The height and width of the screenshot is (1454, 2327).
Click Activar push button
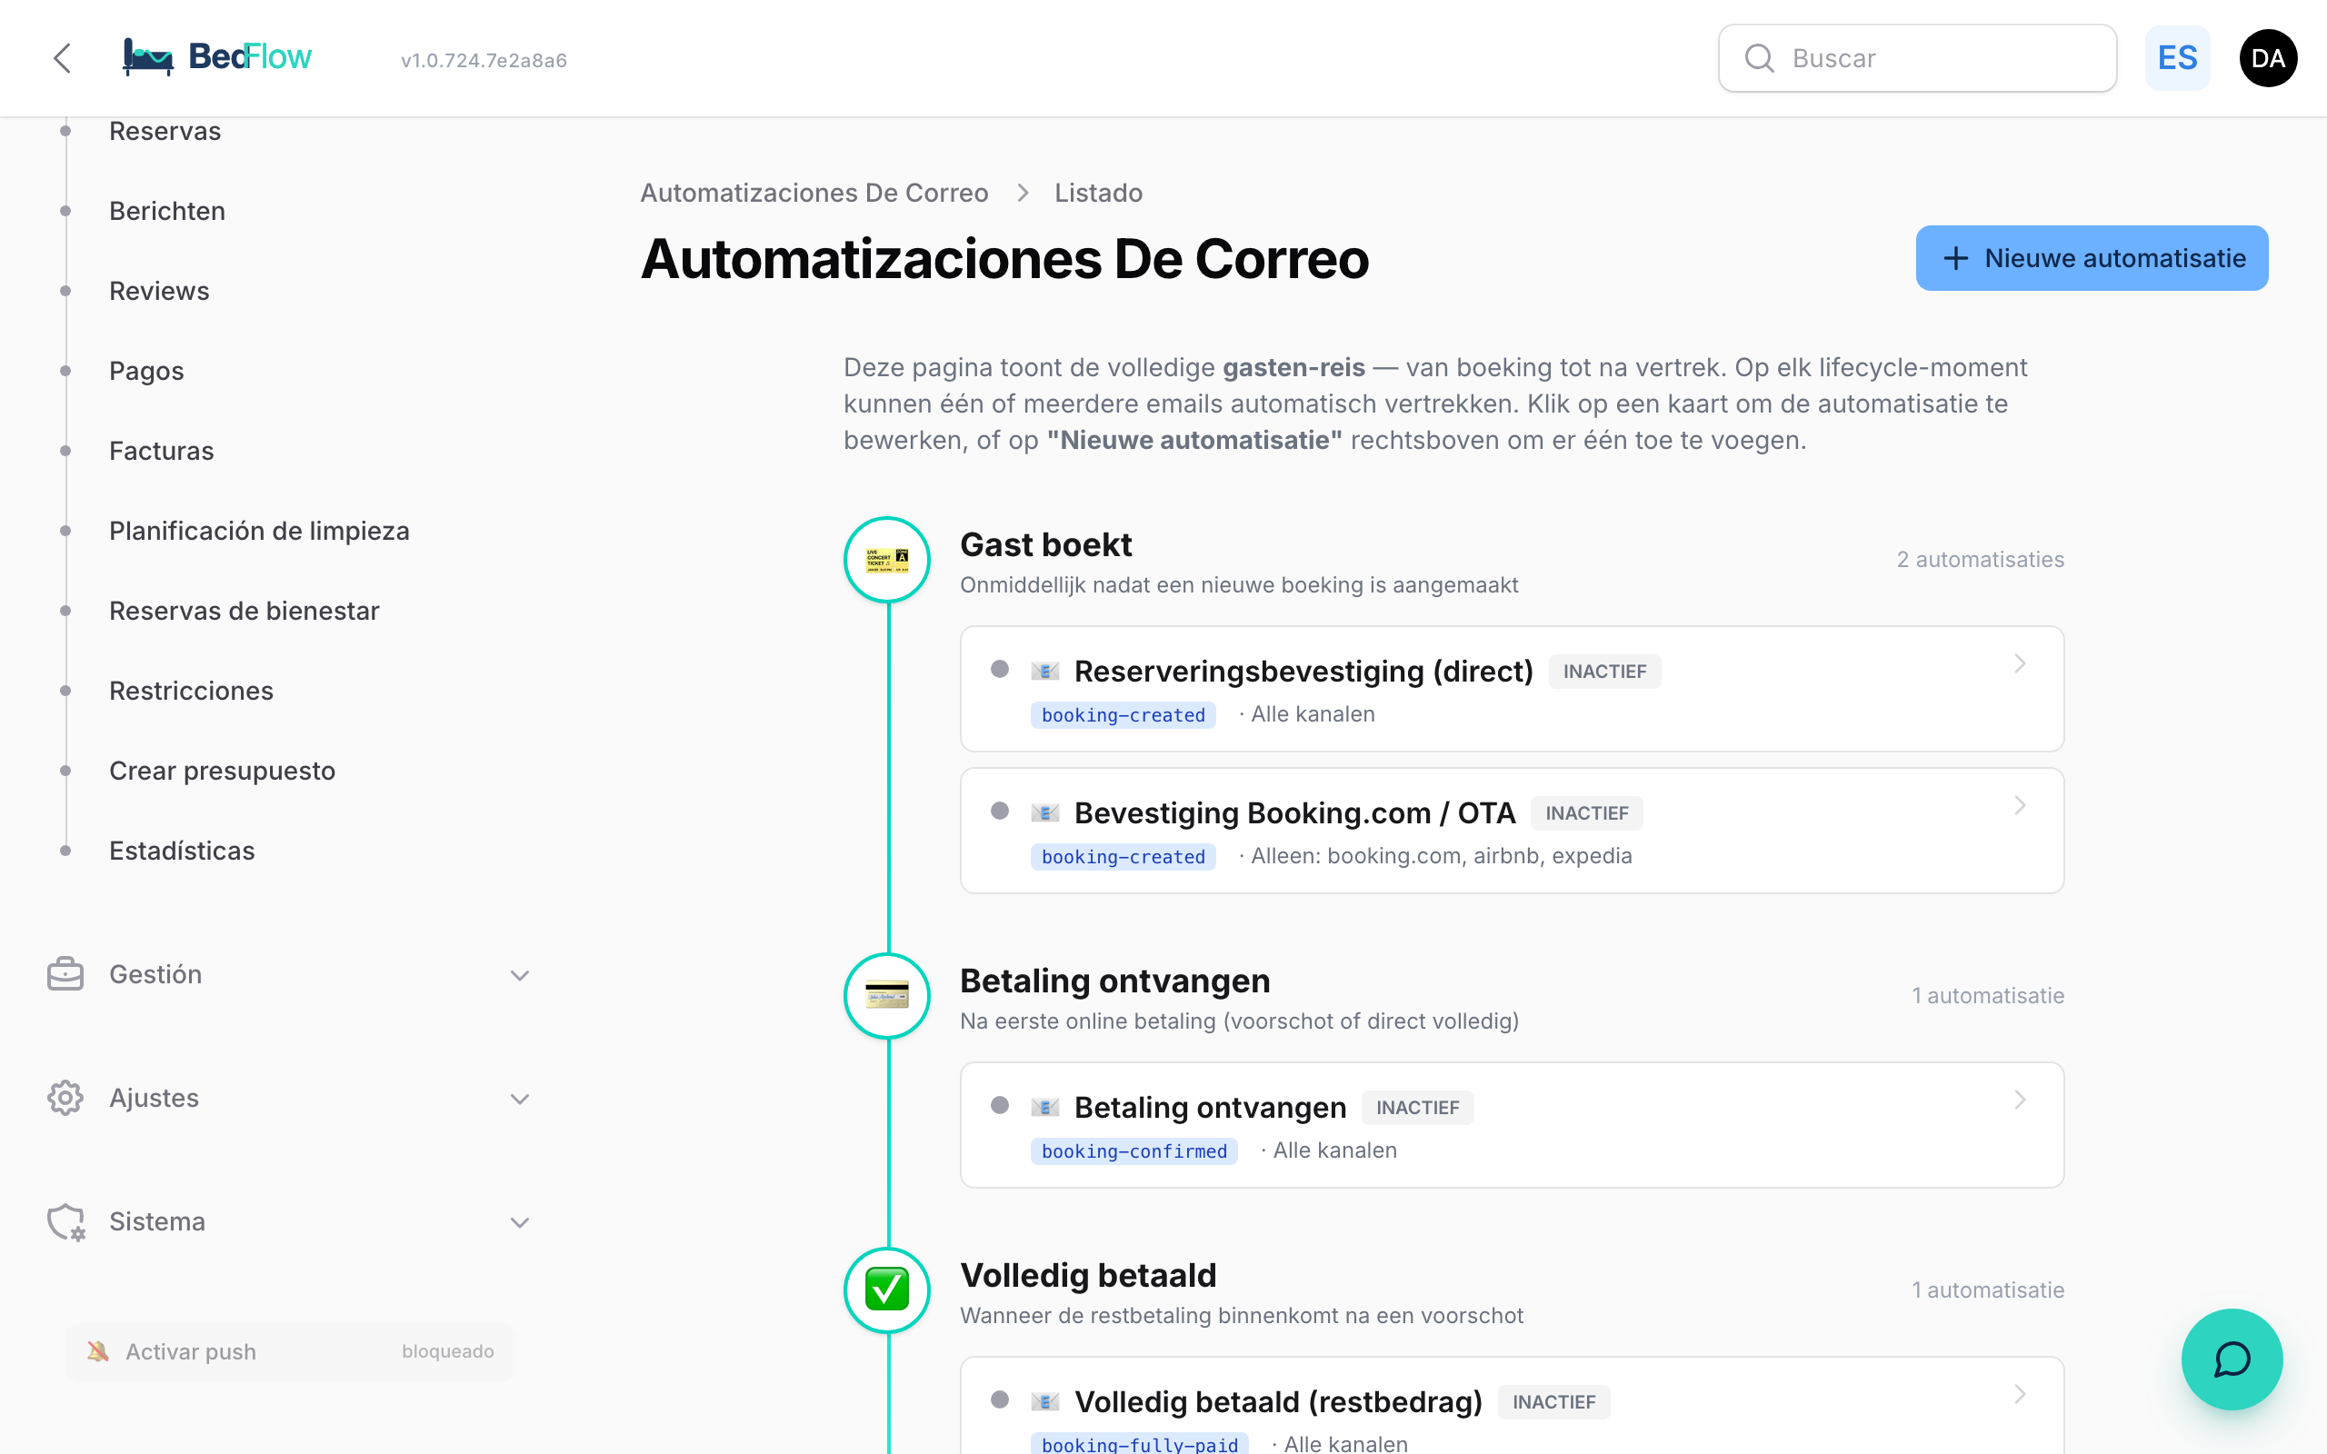[x=290, y=1351]
